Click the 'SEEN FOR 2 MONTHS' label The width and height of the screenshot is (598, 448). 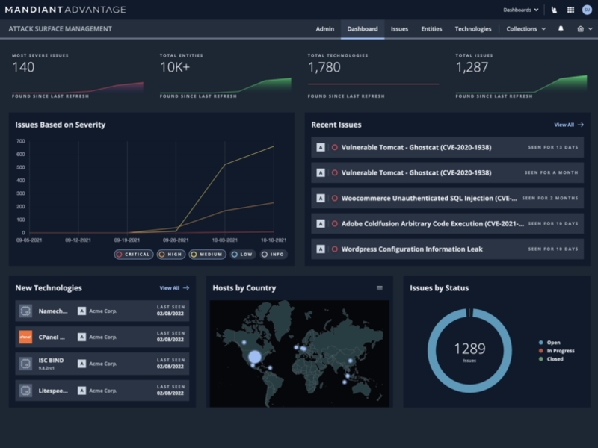click(x=550, y=198)
